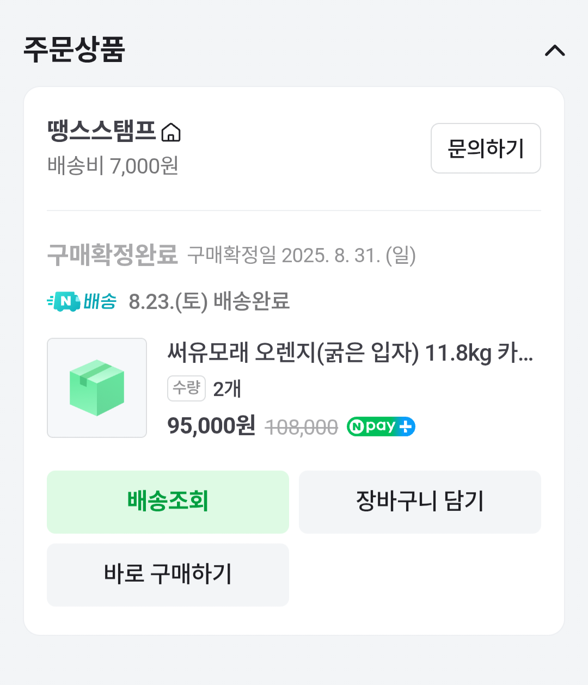Track the delivery with 배송조회 button
The width and height of the screenshot is (588, 685).
[168, 502]
